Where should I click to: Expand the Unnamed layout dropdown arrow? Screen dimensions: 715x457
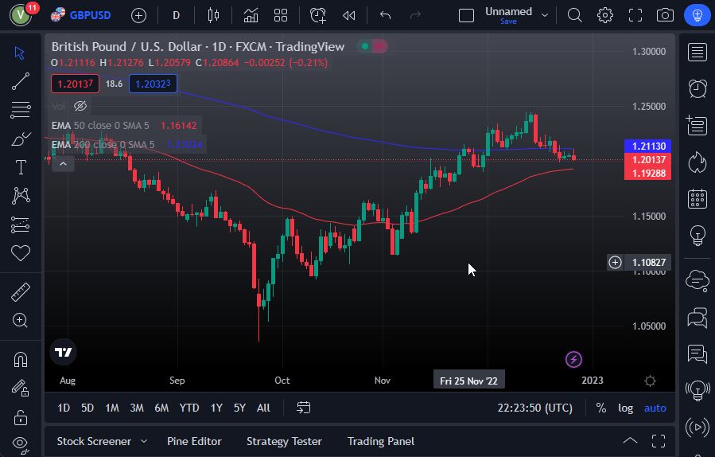(x=545, y=14)
